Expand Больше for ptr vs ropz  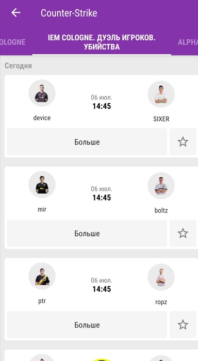click(x=87, y=324)
